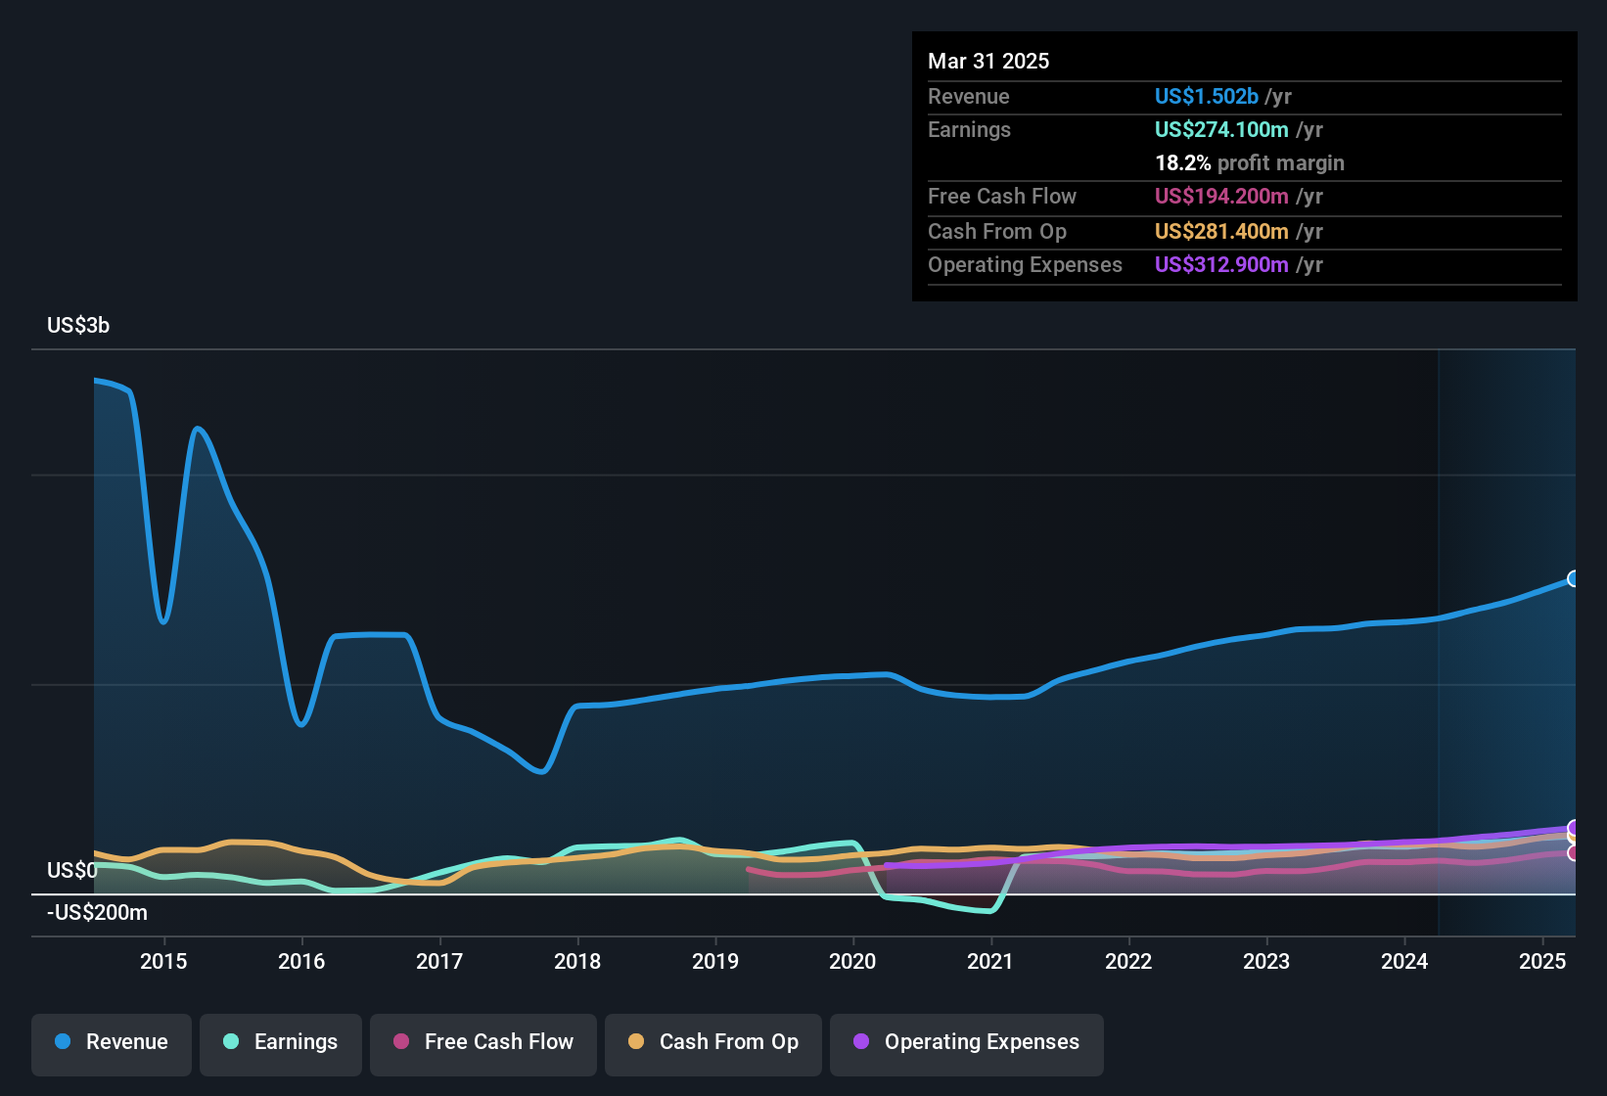Click the US$312.900m operating expenses value
This screenshot has height=1096, width=1607.
tap(1221, 264)
